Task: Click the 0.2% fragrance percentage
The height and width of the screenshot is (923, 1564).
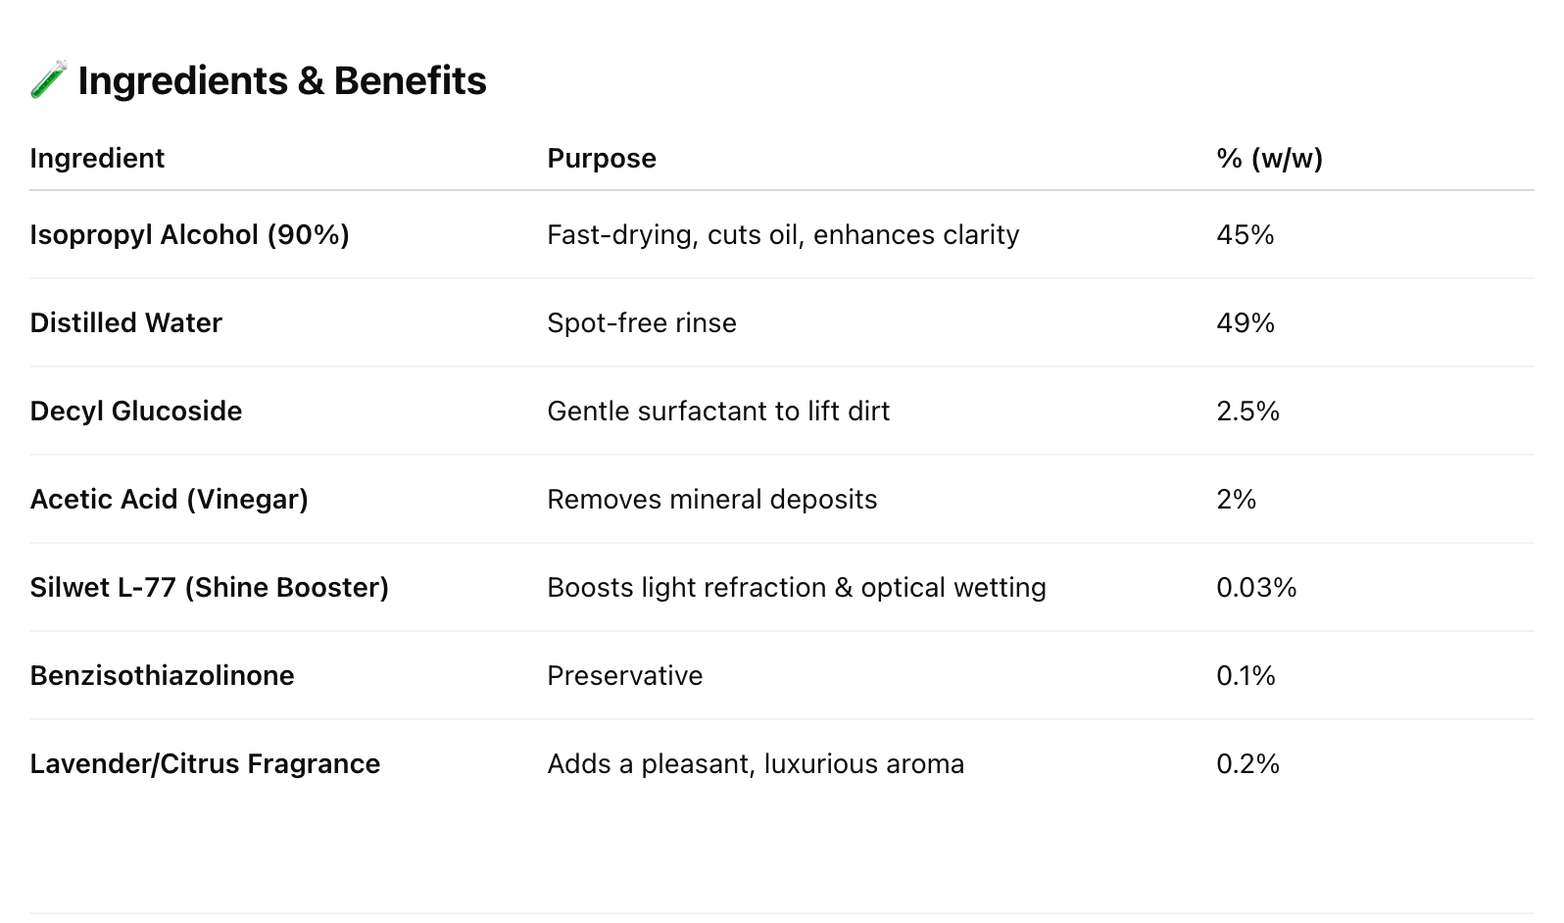Action: tap(1248, 764)
